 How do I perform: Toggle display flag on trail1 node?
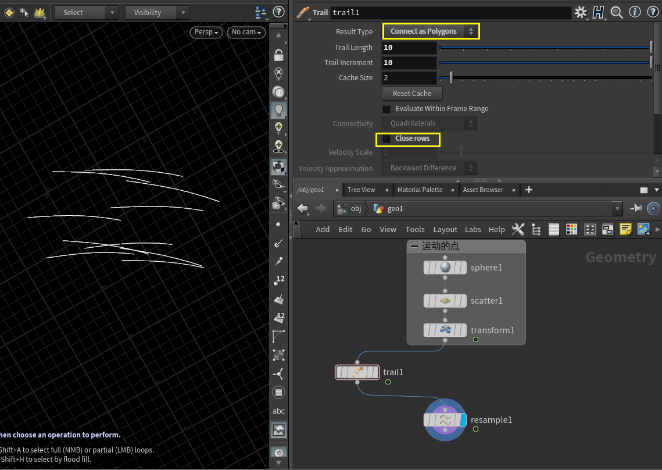click(375, 372)
